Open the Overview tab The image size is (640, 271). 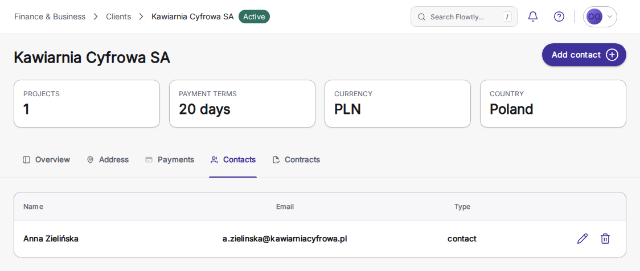click(x=47, y=159)
